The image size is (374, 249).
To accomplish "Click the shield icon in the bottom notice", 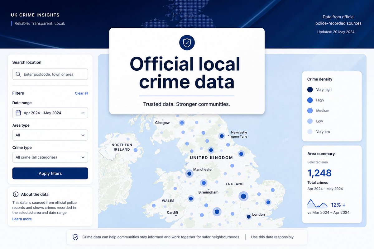I will pos(75,237).
